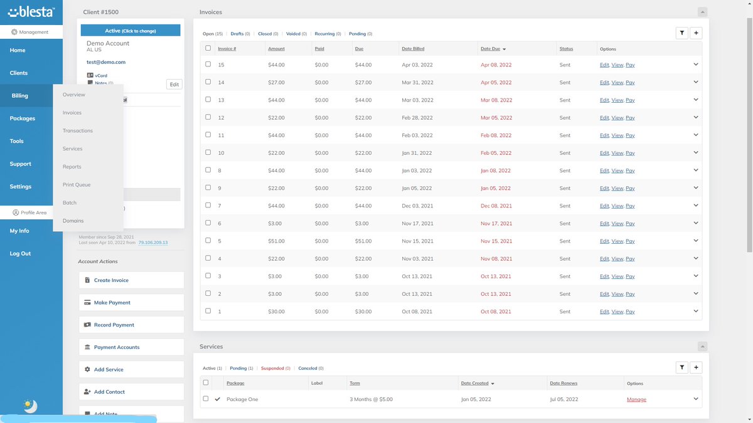Expand the Package One row chevron
The image size is (753, 423).
[695, 399]
